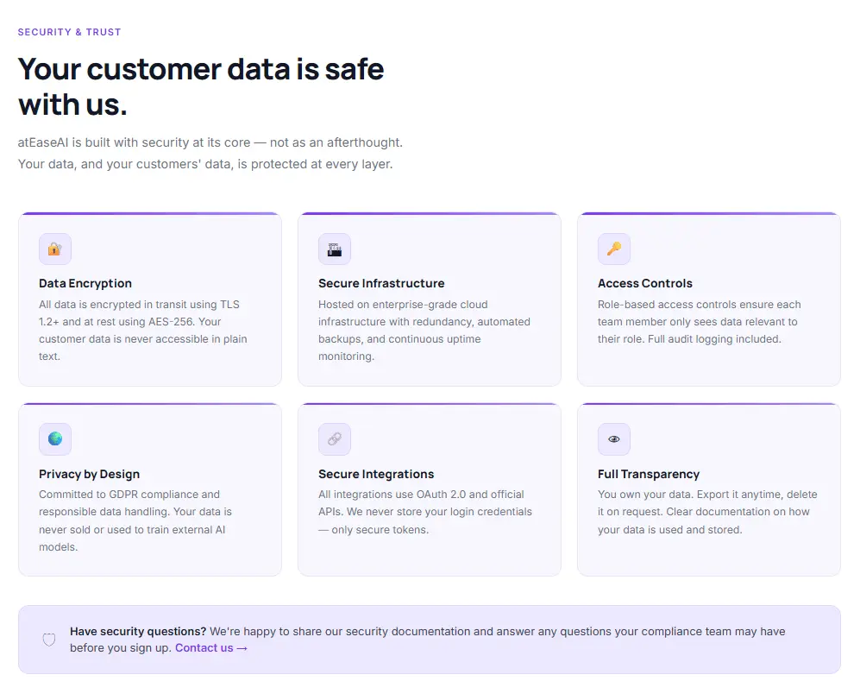Click the SECURITY & TRUST section label
The image size is (860, 700).
click(x=69, y=33)
